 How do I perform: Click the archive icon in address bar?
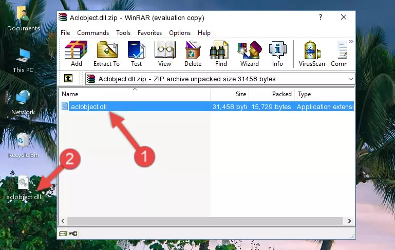pyautogui.click(x=91, y=79)
